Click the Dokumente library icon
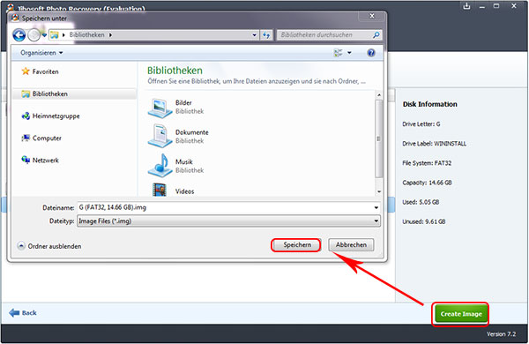The width and height of the screenshot is (529, 344). pyautogui.click(x=160, y=136)
